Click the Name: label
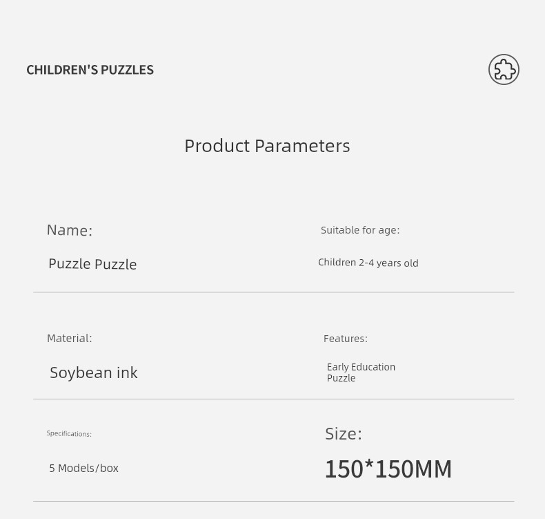The height and width of the screenshot is (519, 545). pos(70,230)
